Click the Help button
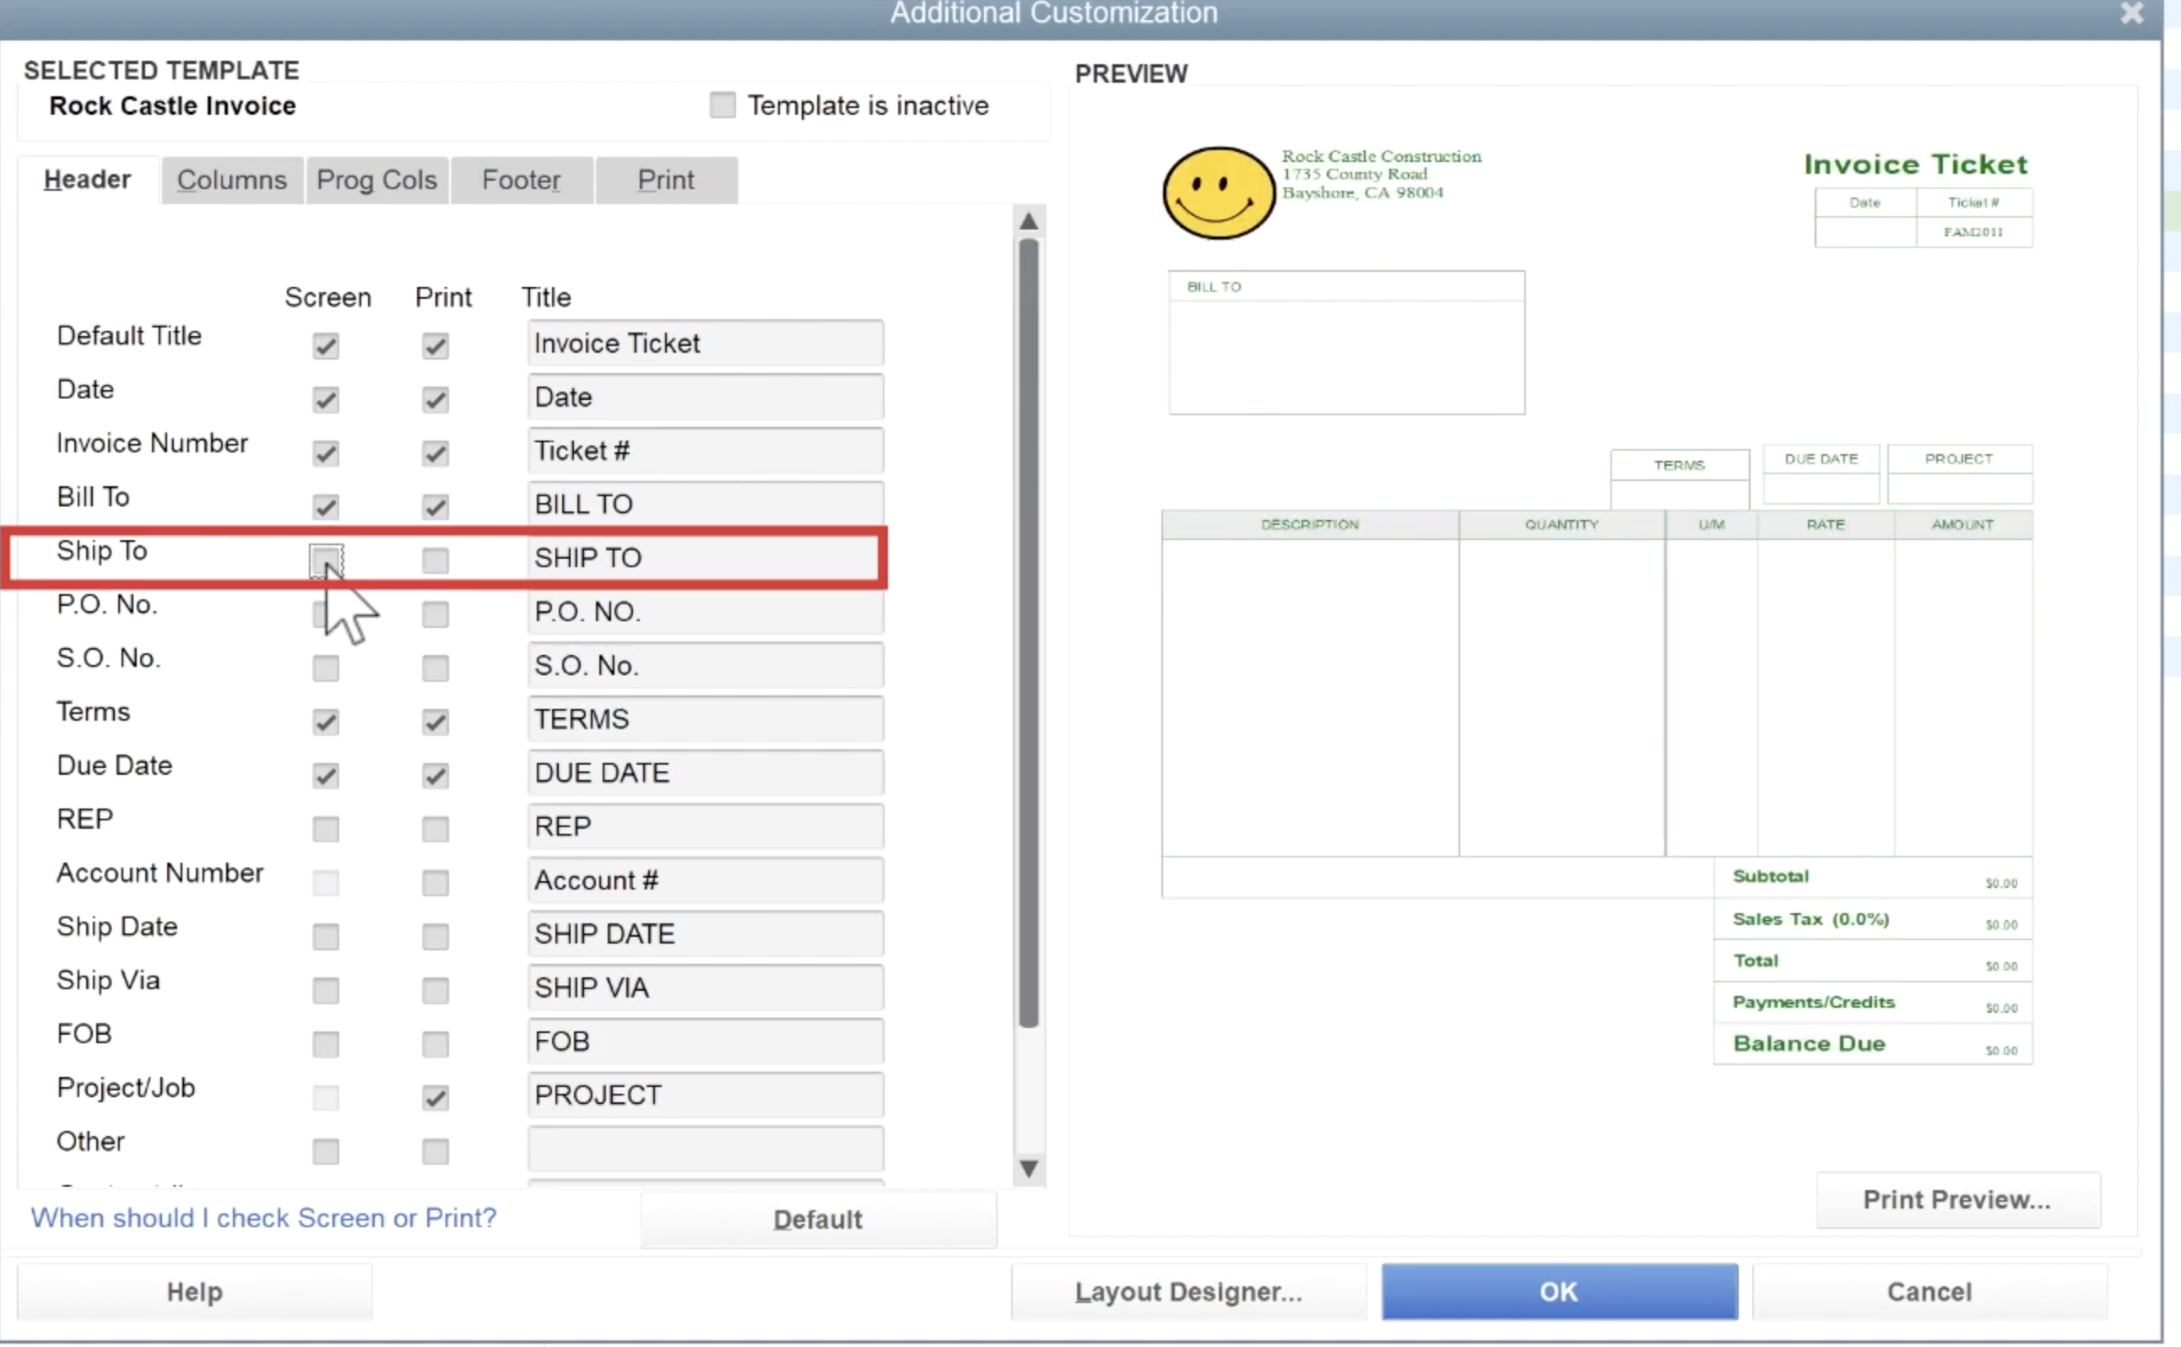The height and width of the screenshot is (1347, 2181). (x=194, y=1292)
